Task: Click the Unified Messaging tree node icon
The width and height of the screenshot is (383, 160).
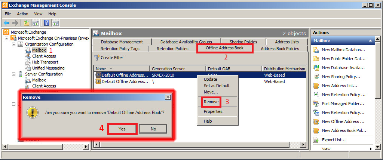Action: point(28,68)
